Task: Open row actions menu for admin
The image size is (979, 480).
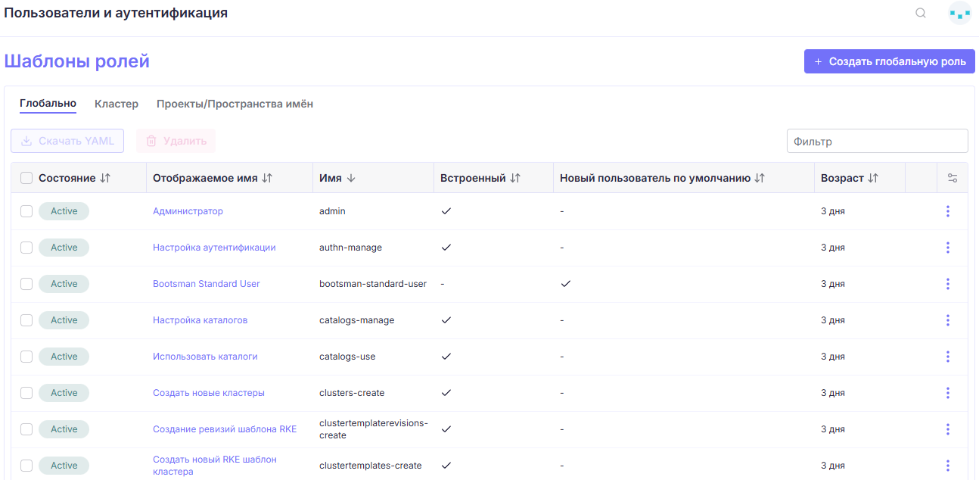Action: pos(948,211)
